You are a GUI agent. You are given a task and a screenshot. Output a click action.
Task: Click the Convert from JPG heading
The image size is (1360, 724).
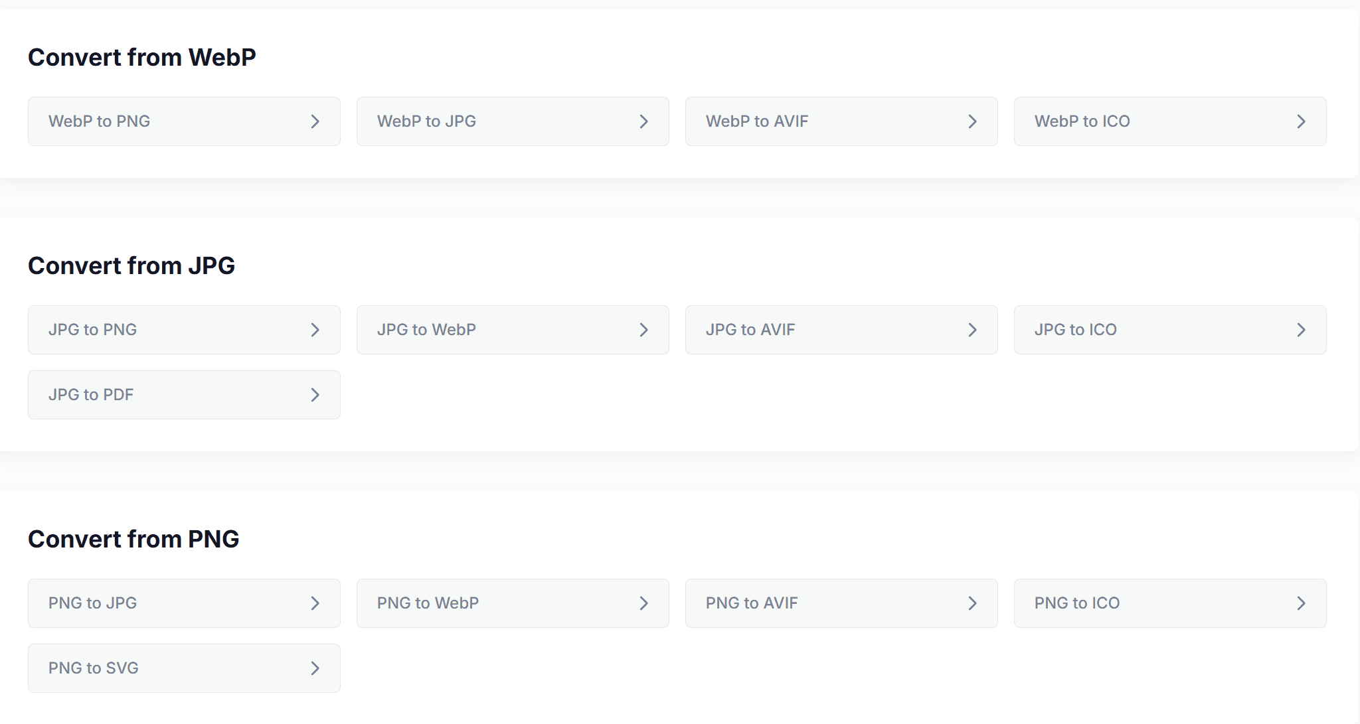coord(131,266)
